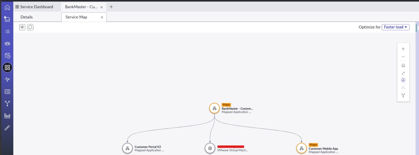
Task: Open the bar chart analytics sidebar icon
Action: pos(7,116)
